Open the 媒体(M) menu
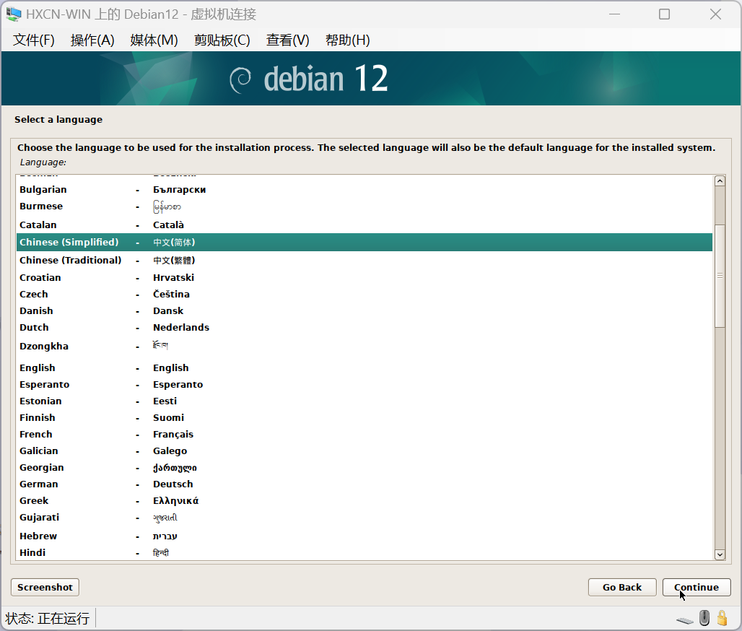Image resolution: width=742 pixels, height=631 pixels. point(154,40)
